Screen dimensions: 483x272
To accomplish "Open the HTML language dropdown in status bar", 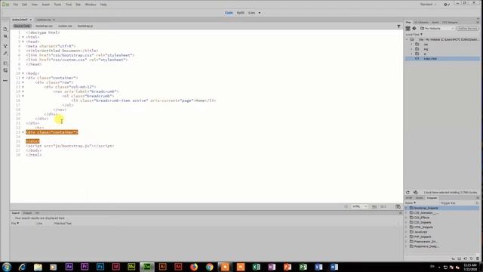I will (359, 206).
